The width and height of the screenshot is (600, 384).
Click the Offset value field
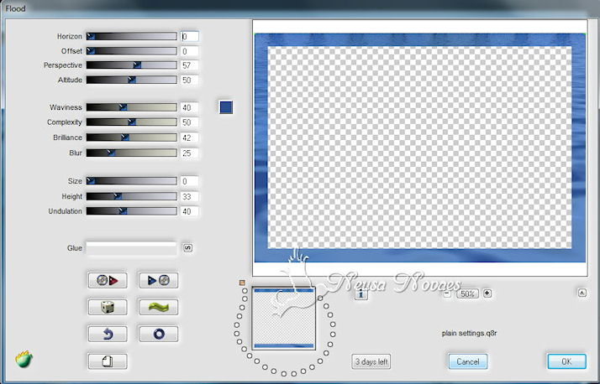click(190, 51)
